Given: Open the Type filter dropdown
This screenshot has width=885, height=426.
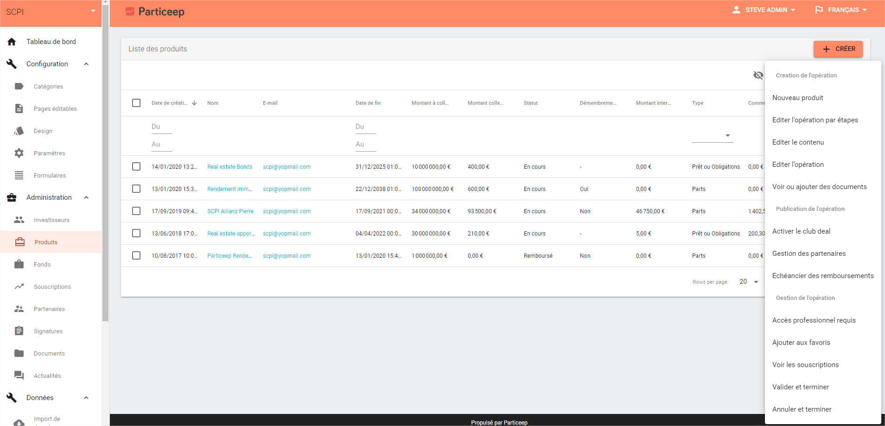Looking at the screenshot, I should point(713,135).
